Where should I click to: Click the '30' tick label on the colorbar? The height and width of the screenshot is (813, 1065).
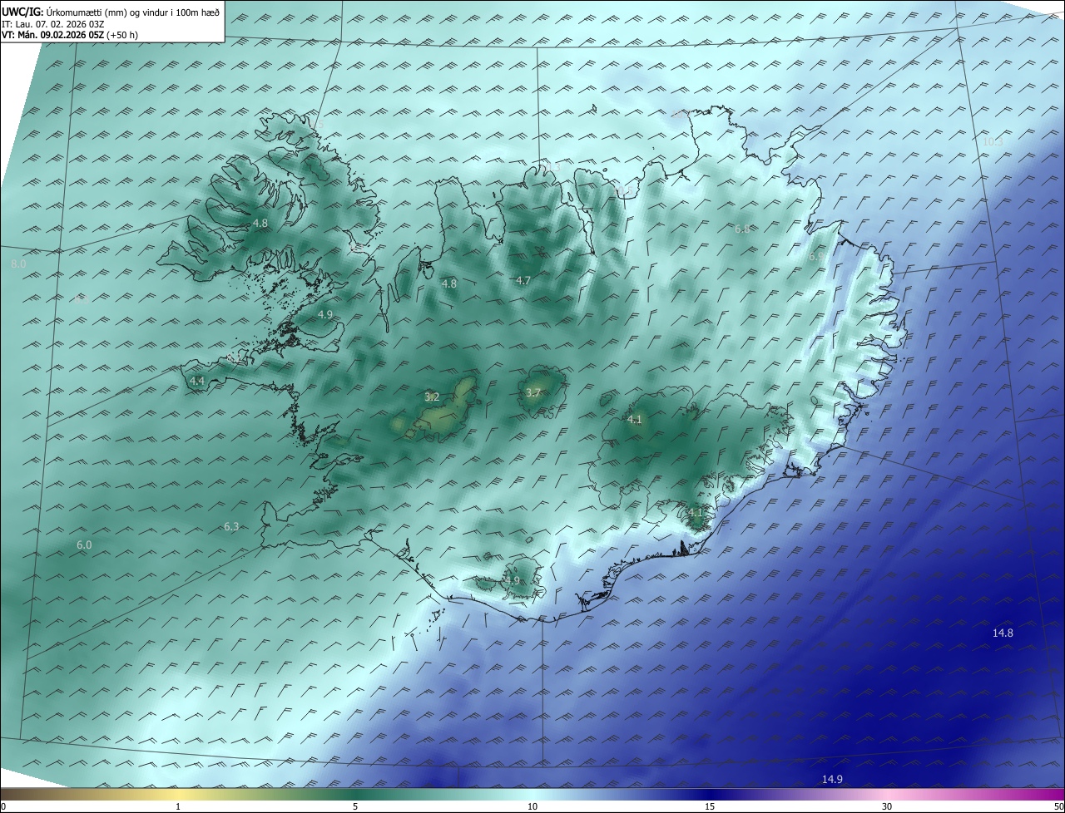pos(887,807)
